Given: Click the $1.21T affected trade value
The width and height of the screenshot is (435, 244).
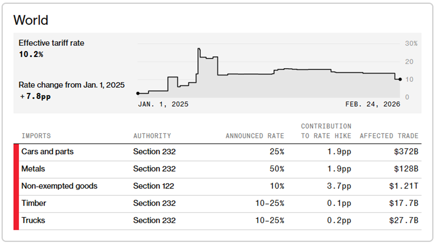Looking at the screenshot, I should click(407, 186).
